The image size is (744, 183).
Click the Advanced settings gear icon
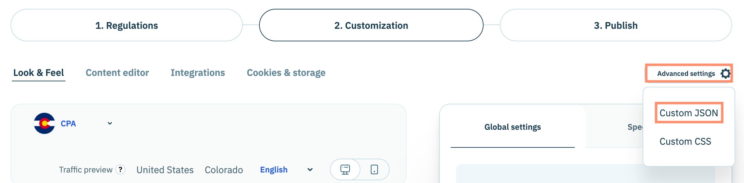click(725, 73)
